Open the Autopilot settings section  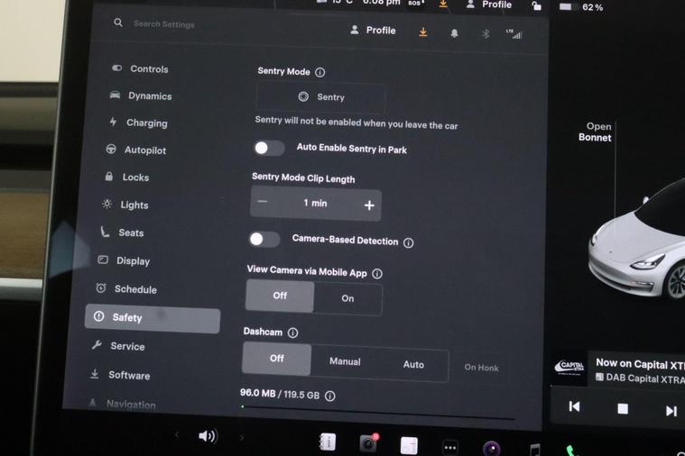pyautogui.click(x=144, y=150)
